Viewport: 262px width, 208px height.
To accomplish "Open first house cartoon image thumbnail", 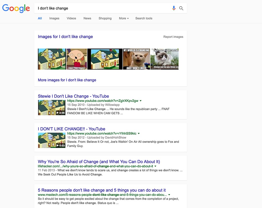I will pyautogui.click(x=52, y=59).
